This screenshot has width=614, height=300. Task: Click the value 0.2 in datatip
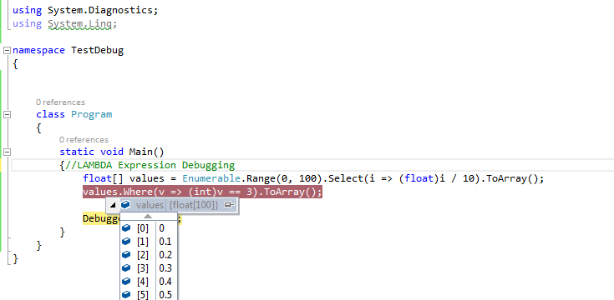[x=165, y=255]
